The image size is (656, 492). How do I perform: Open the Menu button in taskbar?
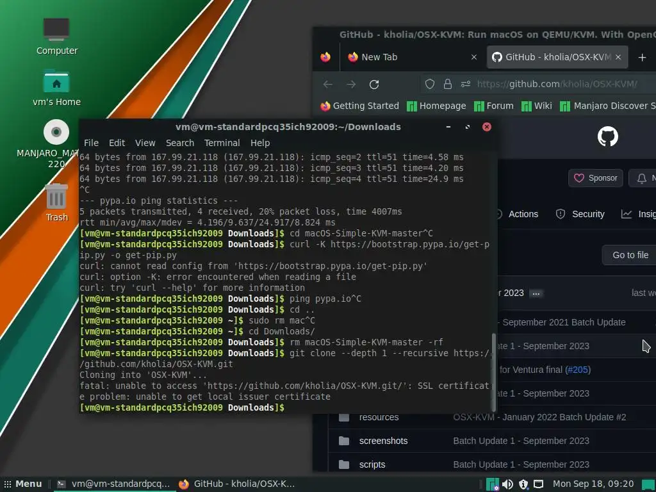[x=23, y=484]
